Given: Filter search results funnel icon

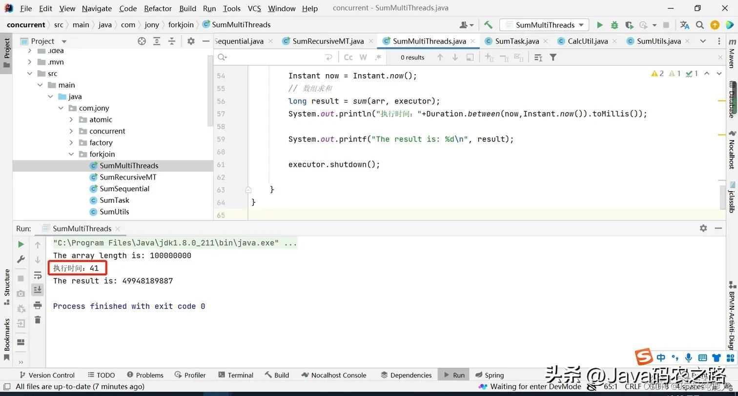Looking at the screenshot, I should [x=553, y=58].
